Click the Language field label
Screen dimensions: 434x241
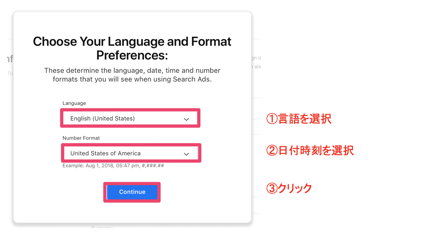pyautogui.click(x=74, y=103)
